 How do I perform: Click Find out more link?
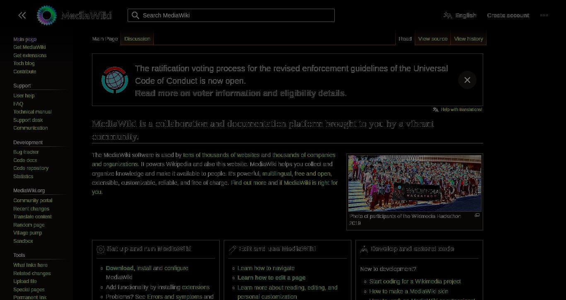249,183
